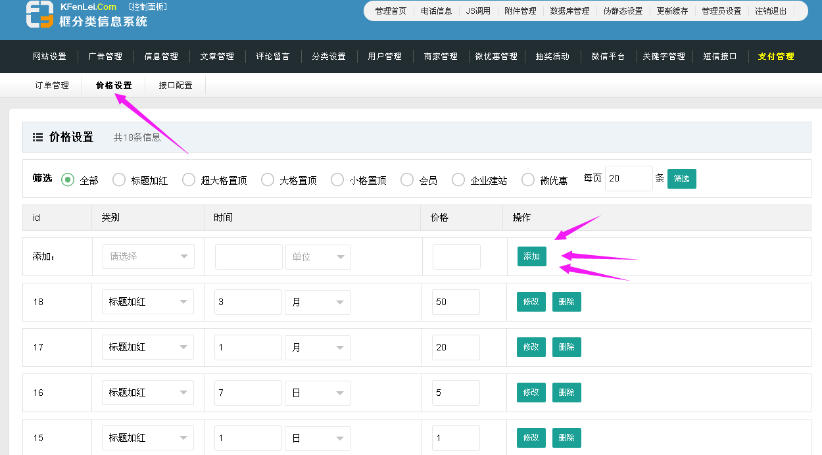
Task: Click the 注销退出 logout link
Action: click(771, 11)
